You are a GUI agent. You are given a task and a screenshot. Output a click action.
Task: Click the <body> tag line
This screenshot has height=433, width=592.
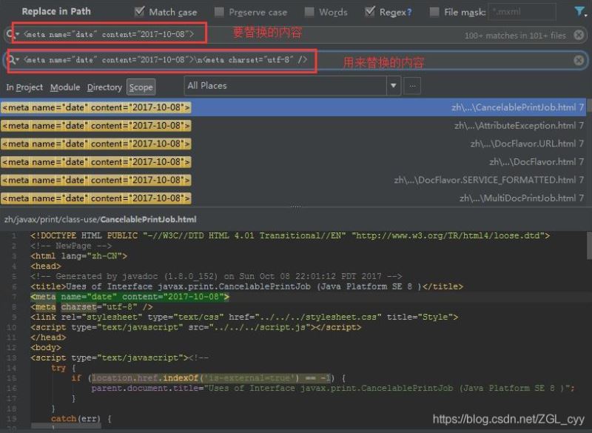pyautogui.click(x=46, y=348)
